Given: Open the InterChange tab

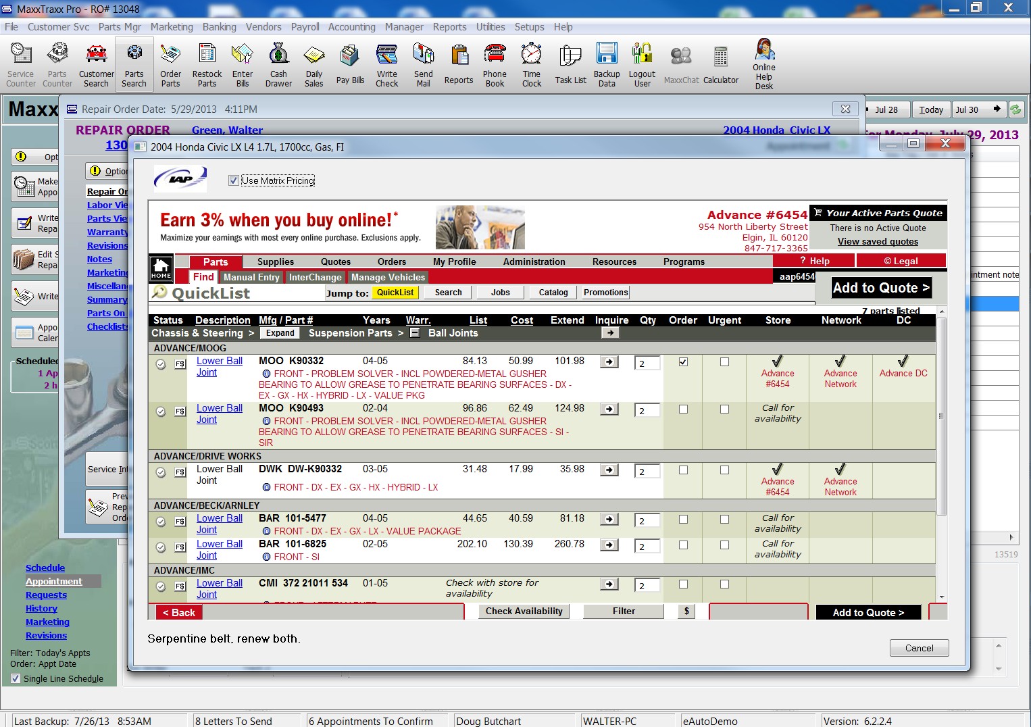Looking at the screenshot, I should click(x=315, y=277).
